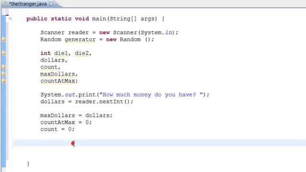This screenshot has width=306, height=172.
Task: Click 'Scanner reader' declaration text
Action: (65, 32)
